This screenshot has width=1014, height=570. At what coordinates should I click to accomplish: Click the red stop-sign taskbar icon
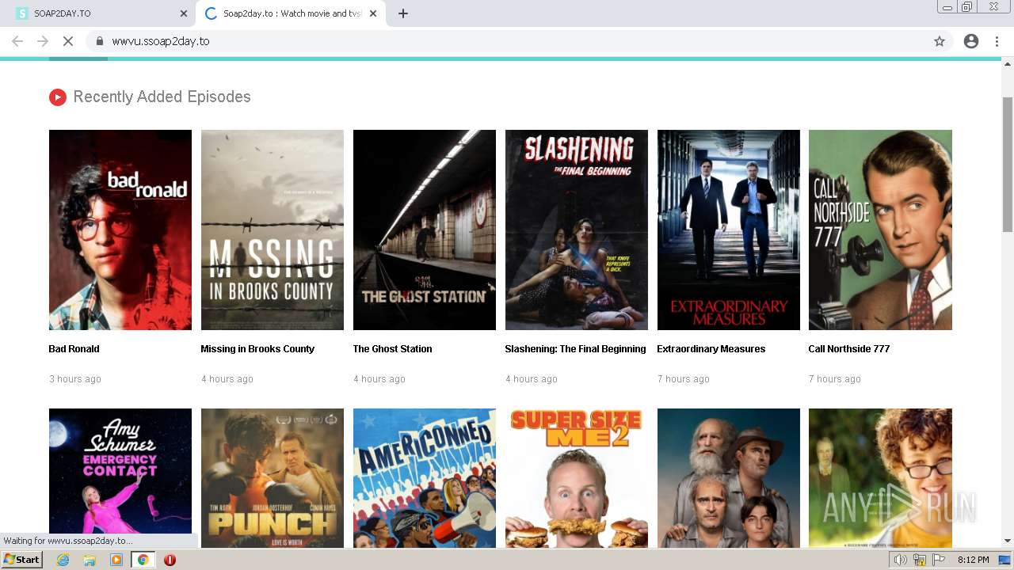[x=170, y=560]
